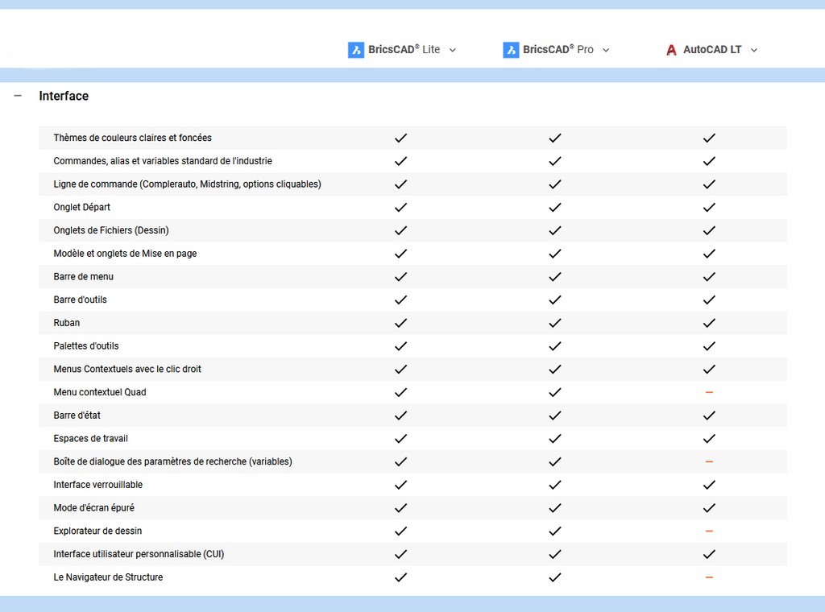Click the 'Barre d'état' row label

(x=77, y=416)
